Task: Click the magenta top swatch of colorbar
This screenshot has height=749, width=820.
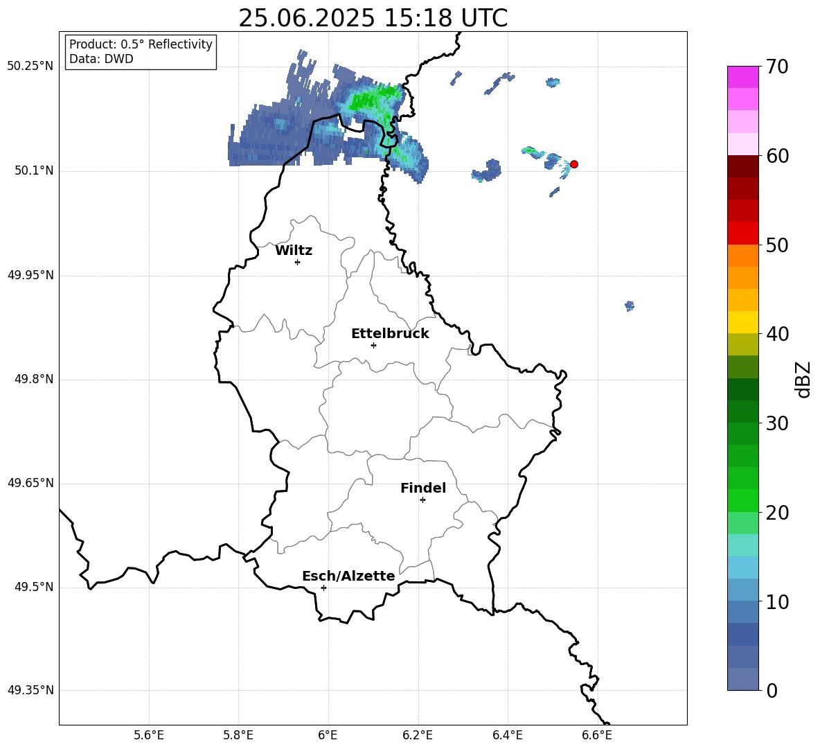Action: point(743,78)
